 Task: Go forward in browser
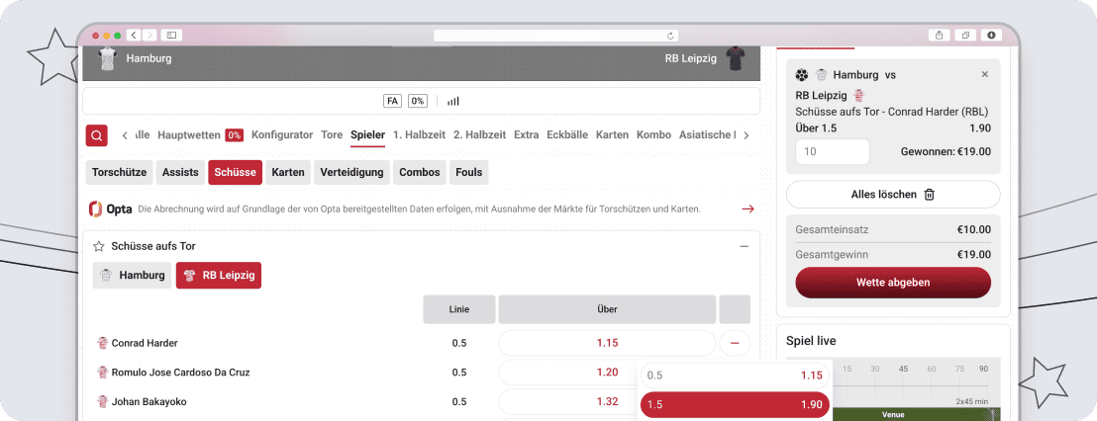coord(150,35)
